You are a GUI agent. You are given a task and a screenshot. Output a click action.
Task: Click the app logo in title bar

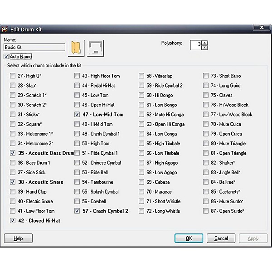coord(5,29)
